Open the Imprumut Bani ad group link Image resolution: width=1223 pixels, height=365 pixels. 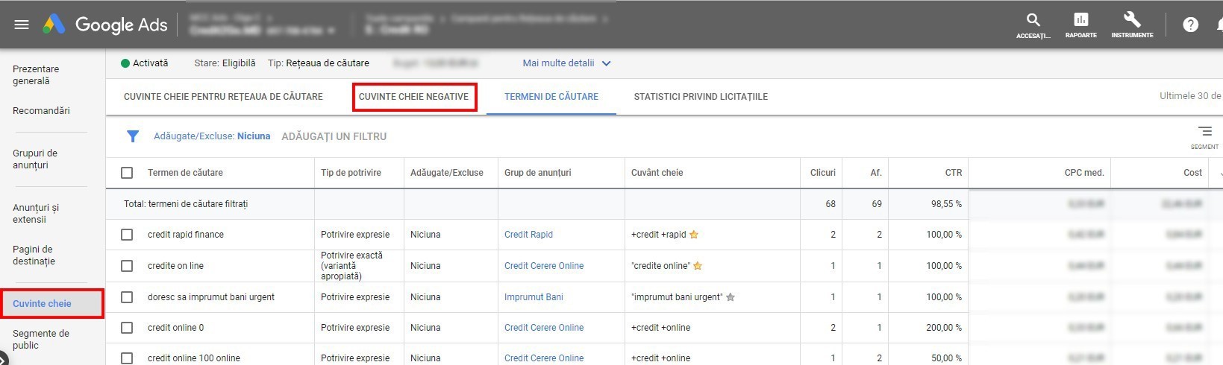click(534, 297)
